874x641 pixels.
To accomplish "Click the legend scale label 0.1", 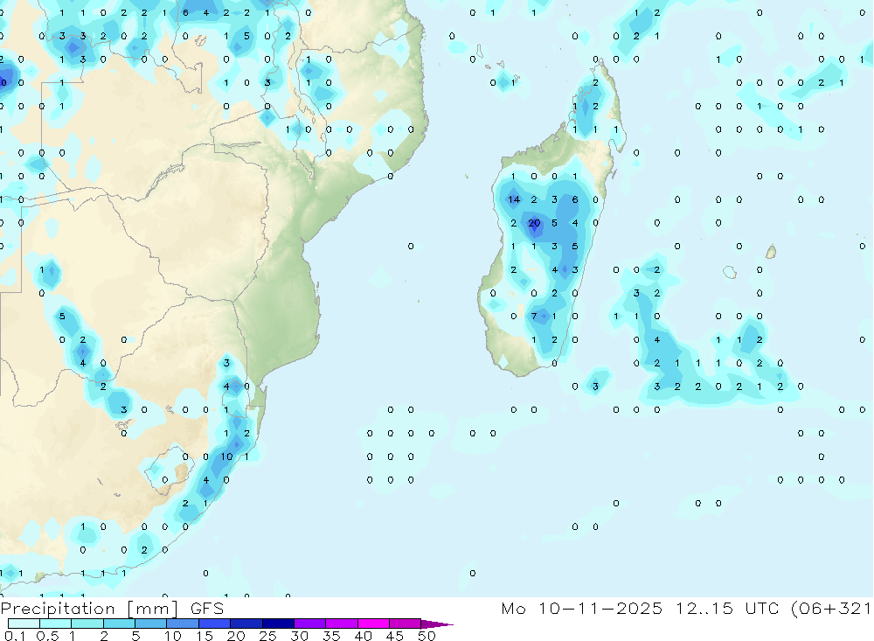I will 15,636.
